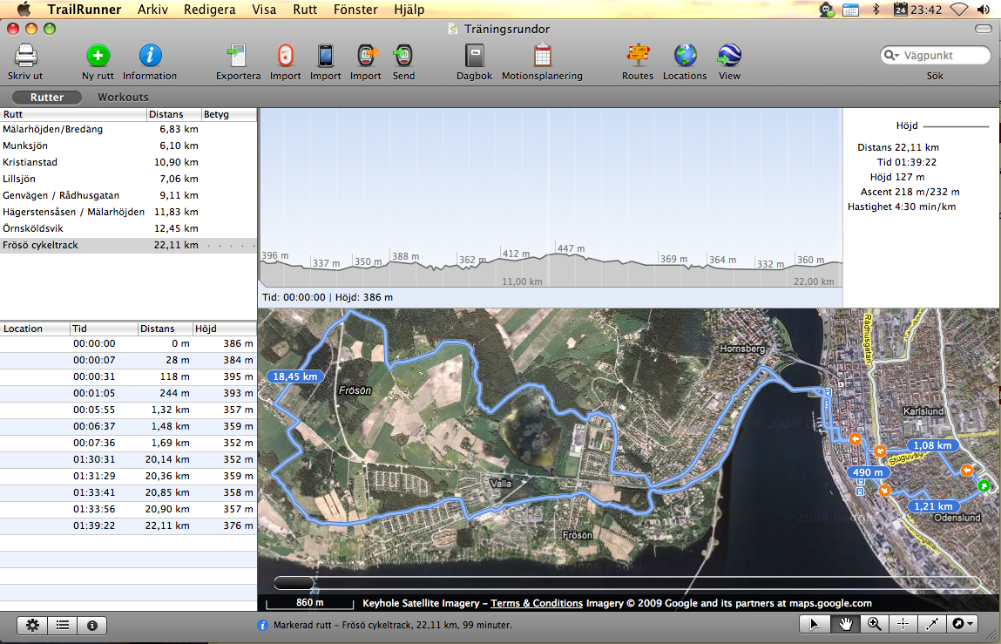Image resolution: width=1001 pixels, height=644 pixels.
Task: Sort routes by Distans column header
Action: (173, 114)
